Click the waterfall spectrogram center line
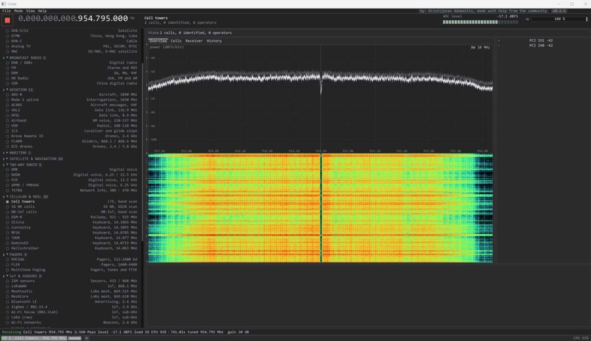 coord(321,208)
